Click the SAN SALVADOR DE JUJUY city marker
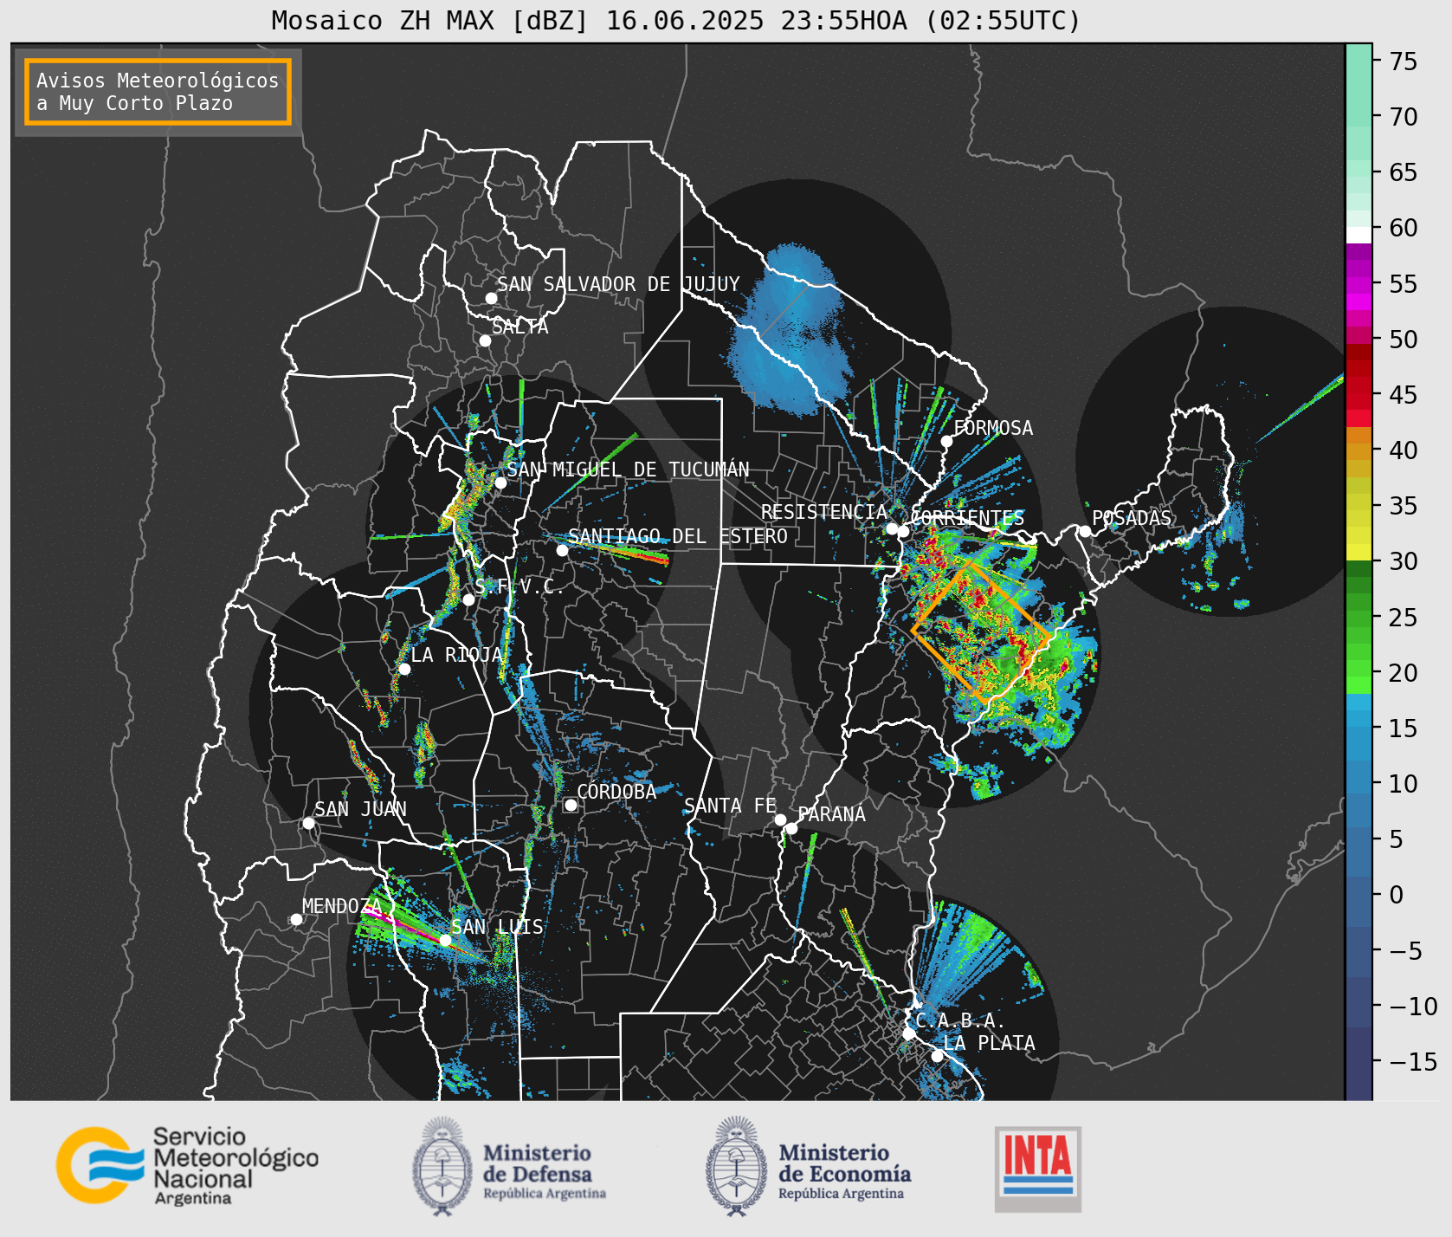This screenshot has width=1452, height=1237. coord(491,298)
